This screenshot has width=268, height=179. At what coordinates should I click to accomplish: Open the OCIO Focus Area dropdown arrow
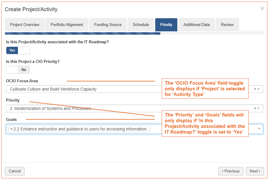click(x=259, y=89)
